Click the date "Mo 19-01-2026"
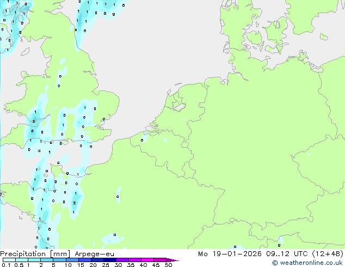Viewport: 345px width, 267px height. point(230,254)
